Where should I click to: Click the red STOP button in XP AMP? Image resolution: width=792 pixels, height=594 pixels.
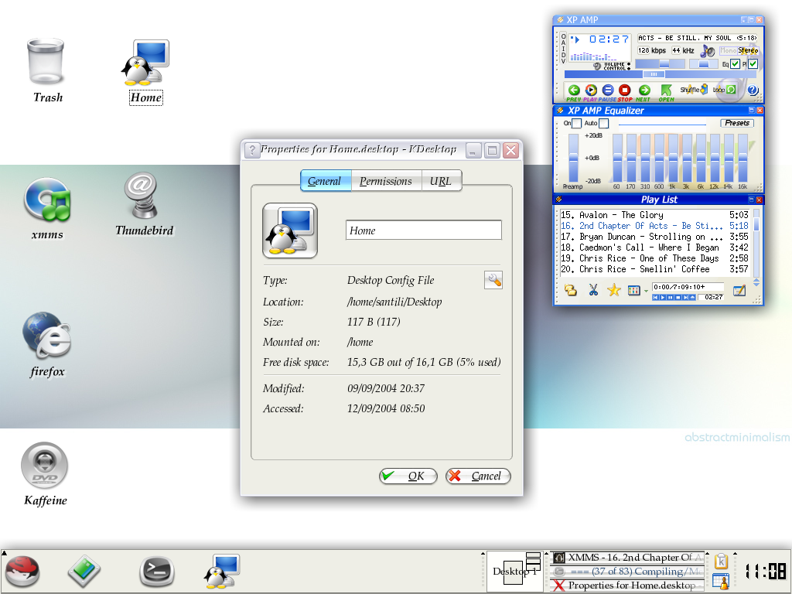click(x=625, y=90)
